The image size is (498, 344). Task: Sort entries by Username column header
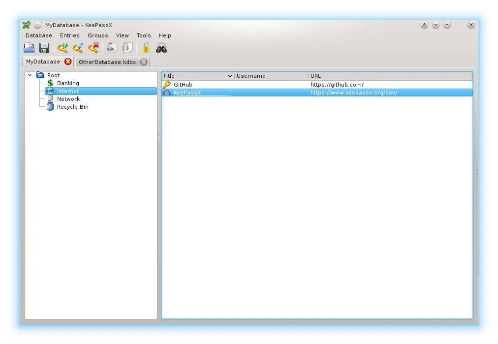(271, 76)
